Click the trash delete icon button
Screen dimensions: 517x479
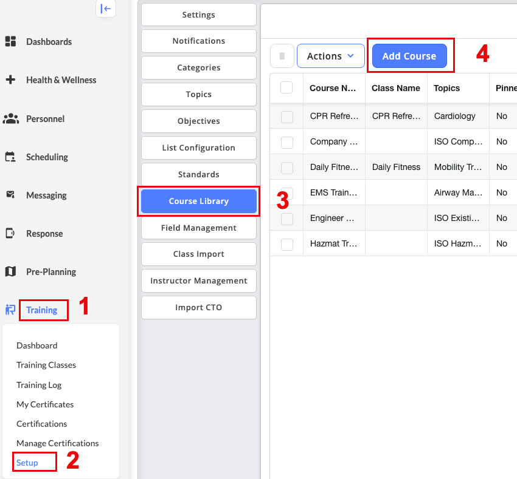[282, 56]
